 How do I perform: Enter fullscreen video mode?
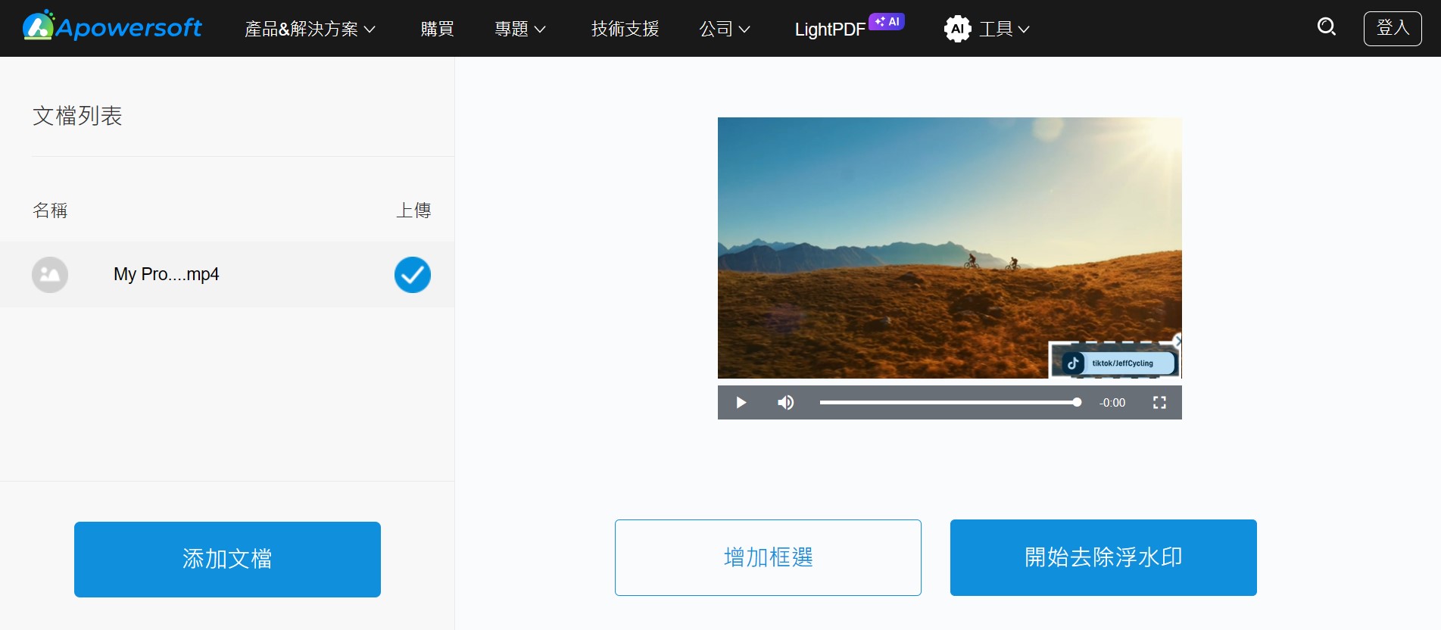(x=1159, y=403)
